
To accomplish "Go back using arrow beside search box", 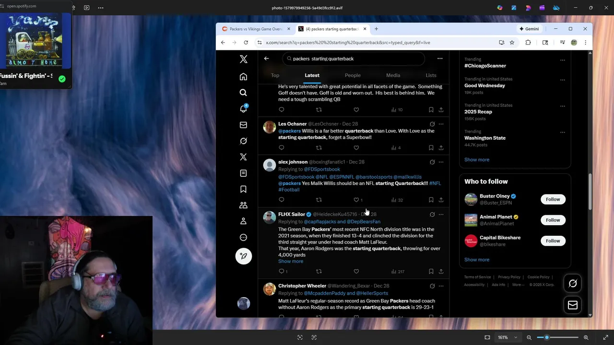I will (x=267, y=58).
